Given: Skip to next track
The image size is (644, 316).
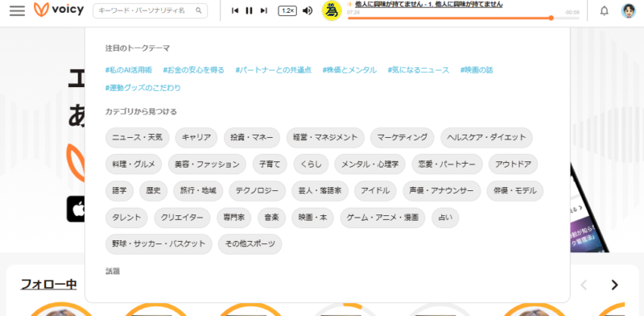Looking at the screenshot, I should 264,10.
